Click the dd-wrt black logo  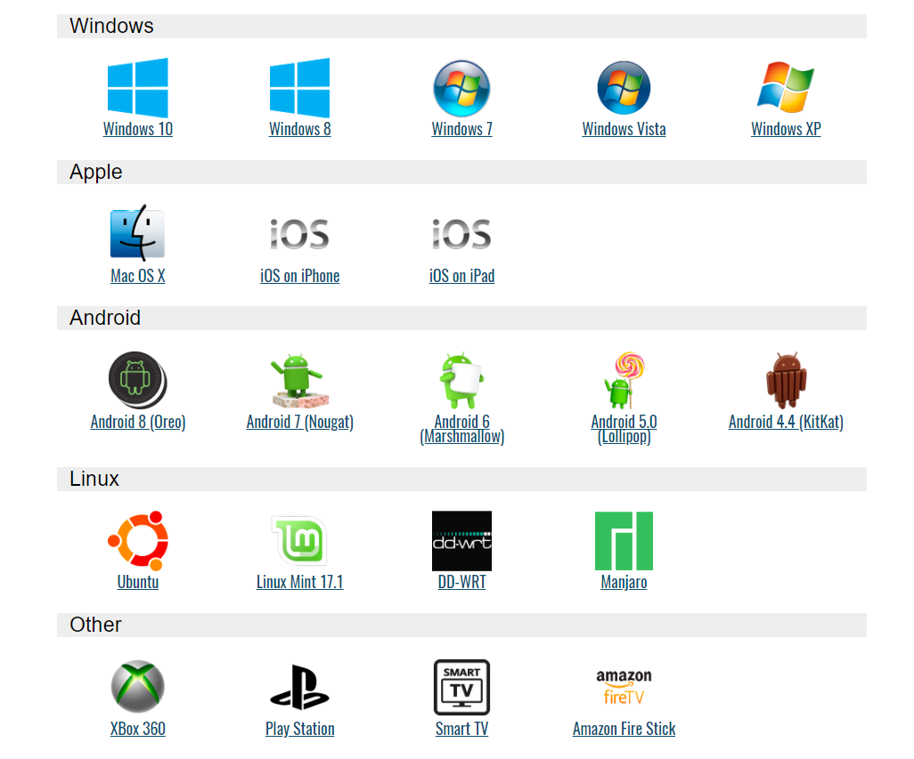point(461,541)
